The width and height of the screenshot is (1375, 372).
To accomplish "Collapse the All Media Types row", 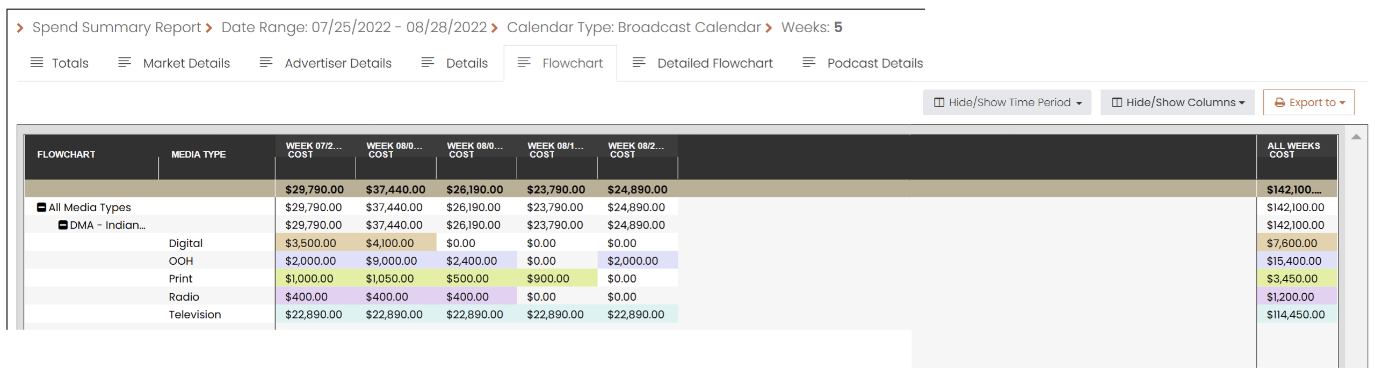I will [41, 207].
